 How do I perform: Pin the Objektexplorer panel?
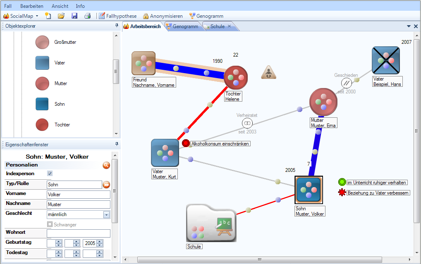tap(117, 26)
